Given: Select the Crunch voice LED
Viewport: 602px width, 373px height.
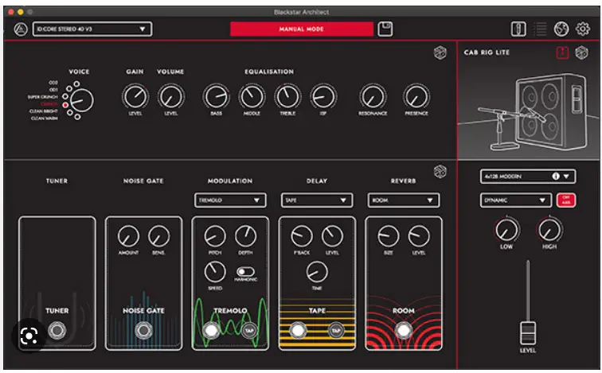Looking at the screenshot, I should (x=65, y=105).
